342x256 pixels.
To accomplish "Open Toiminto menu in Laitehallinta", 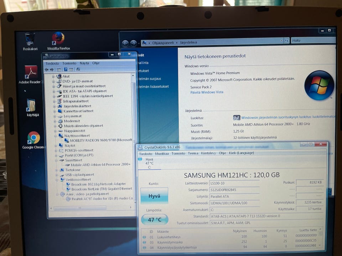I will (x=69, y=63).
